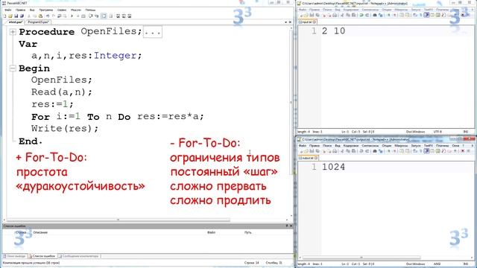Toggle highlighted toolbar button in PascalABC toolbar

(104, 16)
